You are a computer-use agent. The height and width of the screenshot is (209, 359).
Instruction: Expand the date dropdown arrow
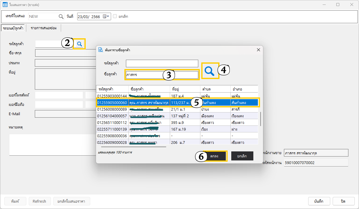(108, 17)
